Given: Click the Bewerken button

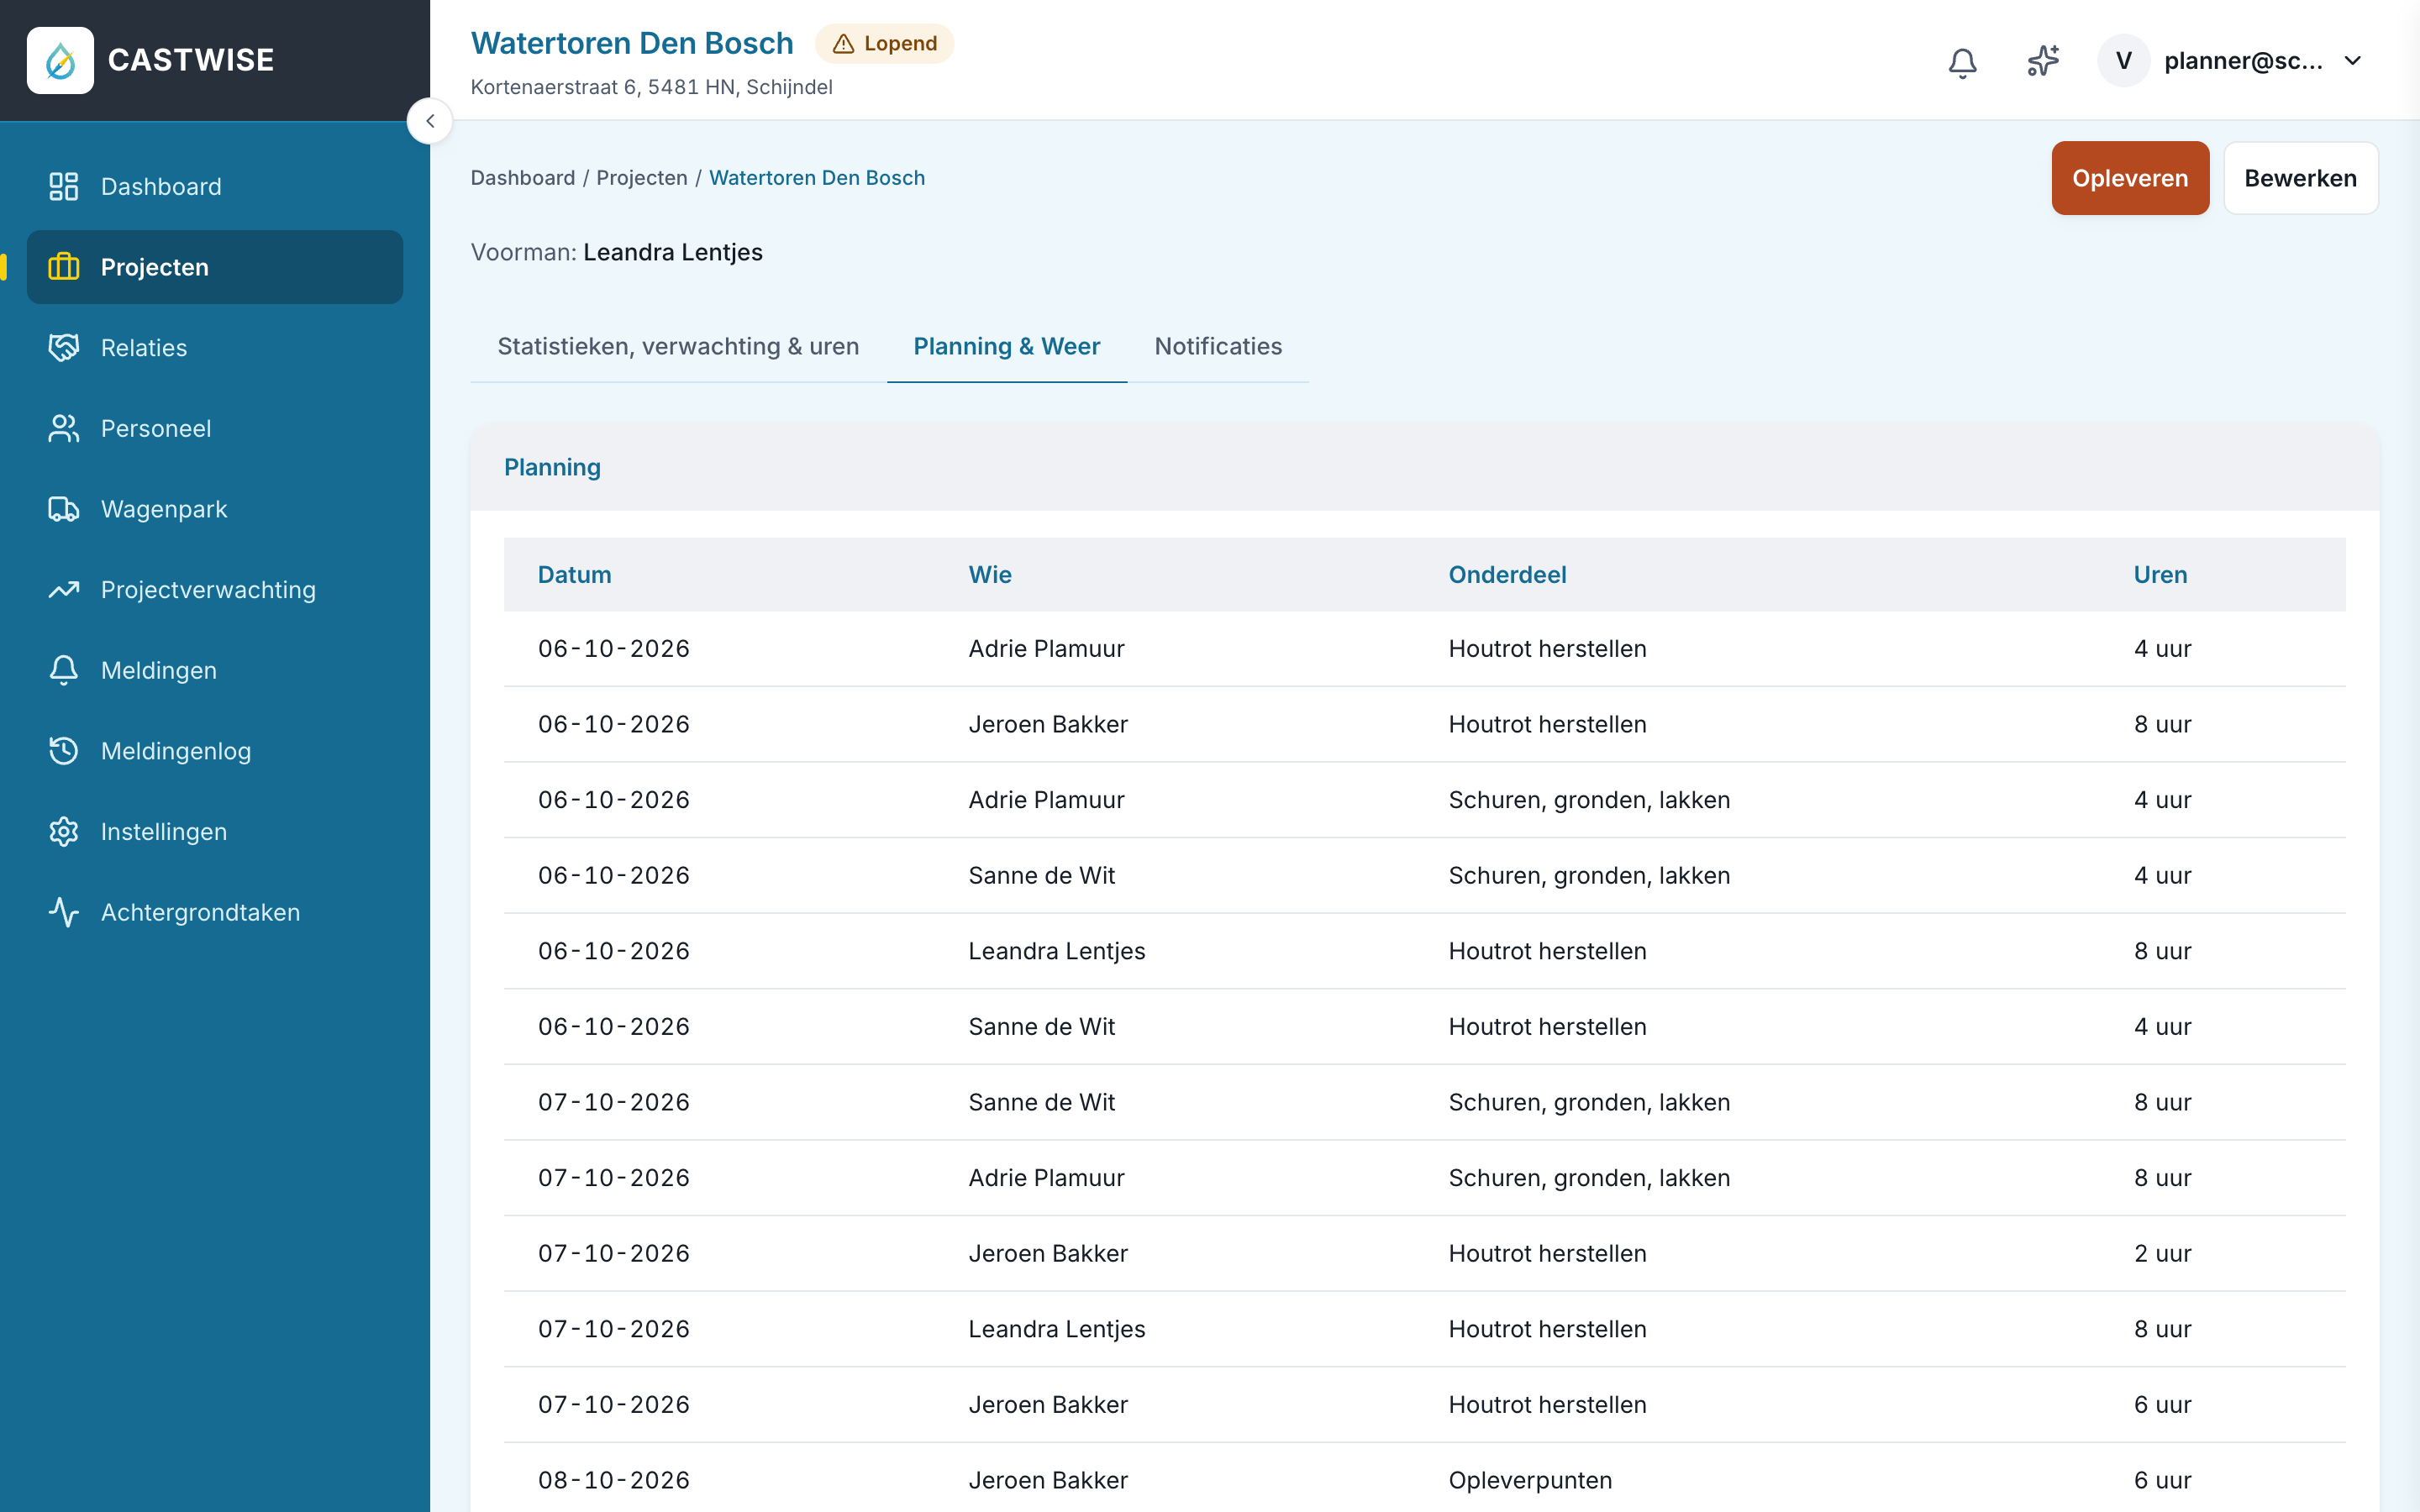Looking at the screenshot, I should tap(2300, 178).
